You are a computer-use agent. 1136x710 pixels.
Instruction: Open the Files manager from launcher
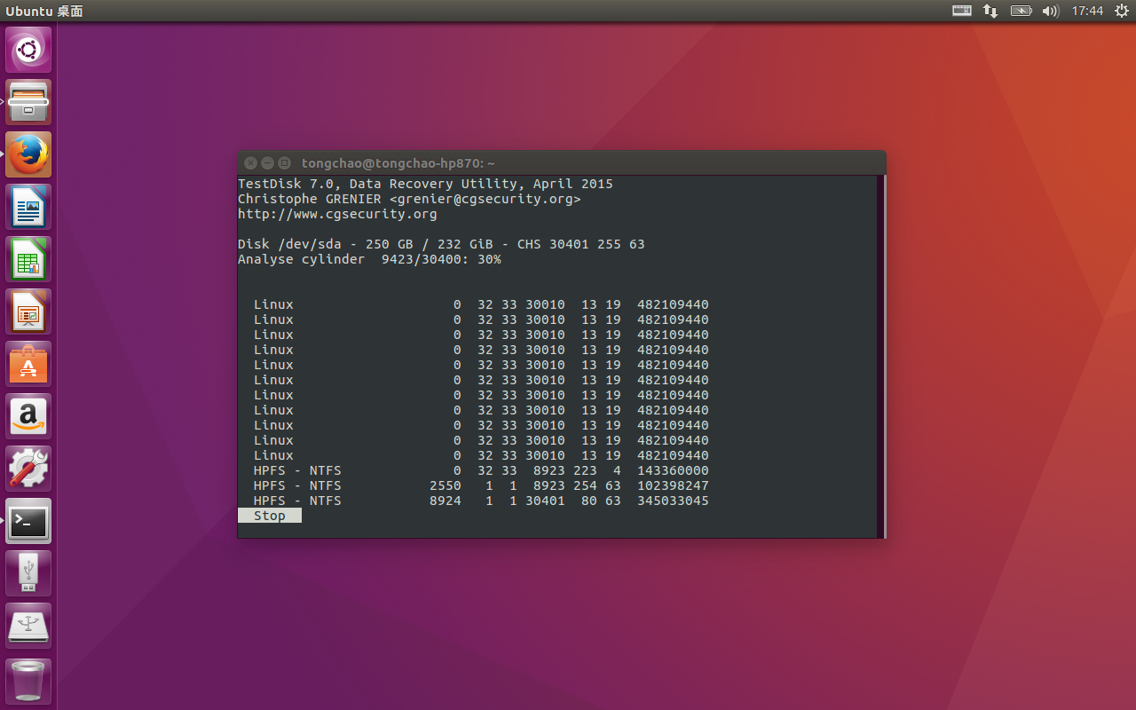tap(28, 102)
